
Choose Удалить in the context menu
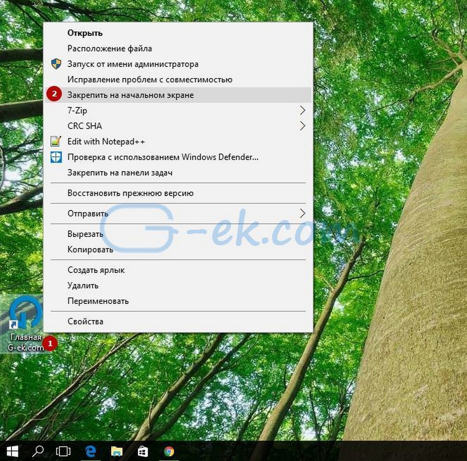tap(83, 286)
